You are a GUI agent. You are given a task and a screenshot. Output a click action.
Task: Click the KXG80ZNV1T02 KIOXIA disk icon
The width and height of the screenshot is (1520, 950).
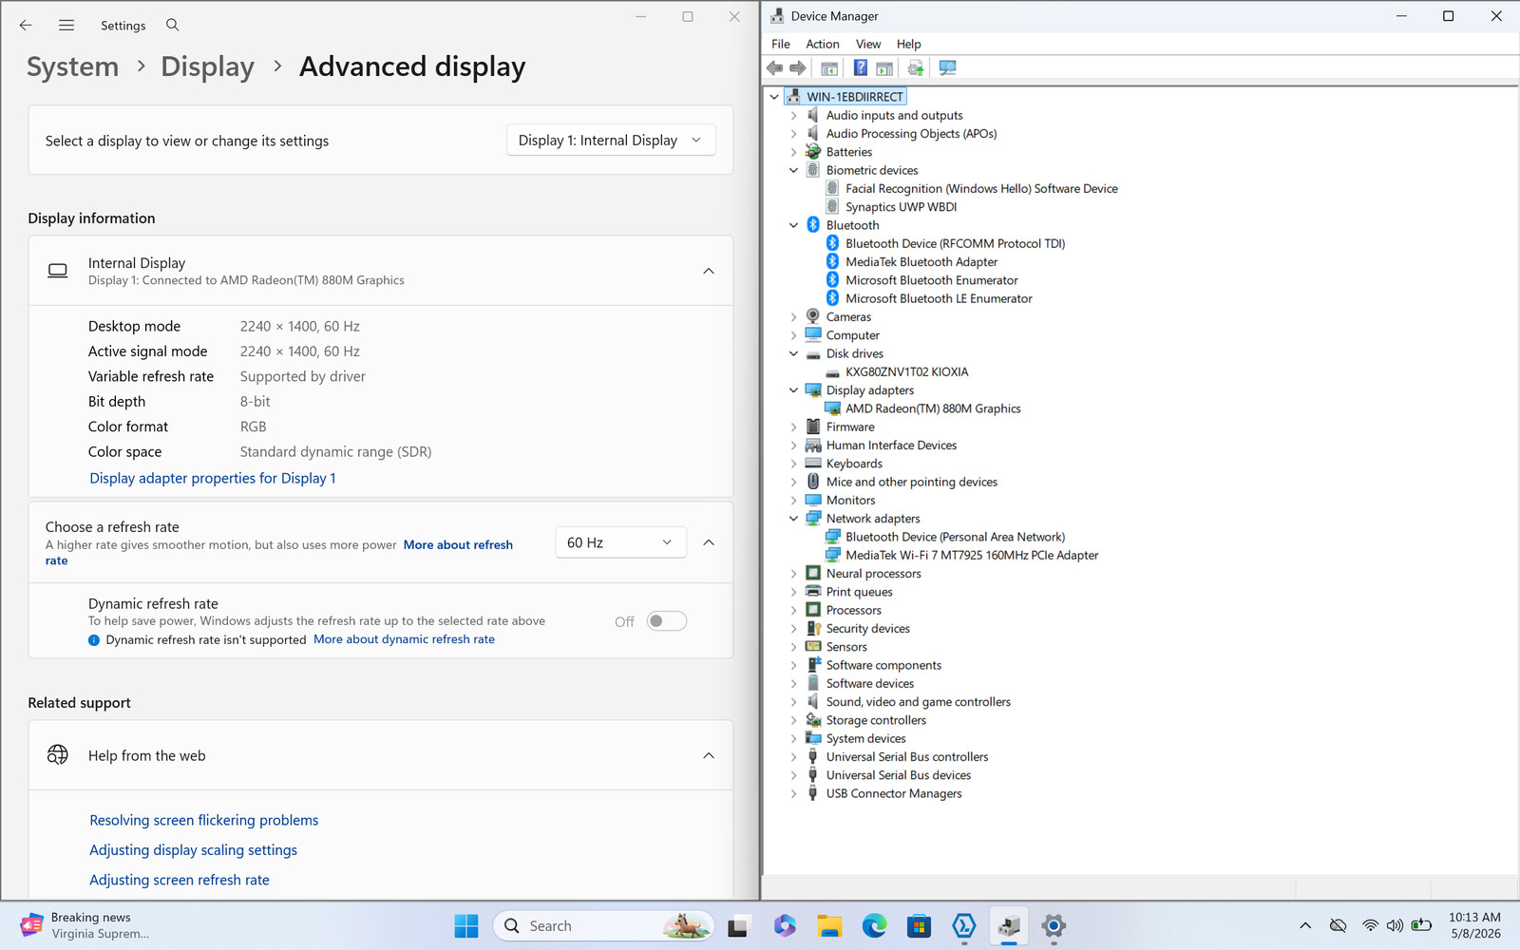(832, 372)
